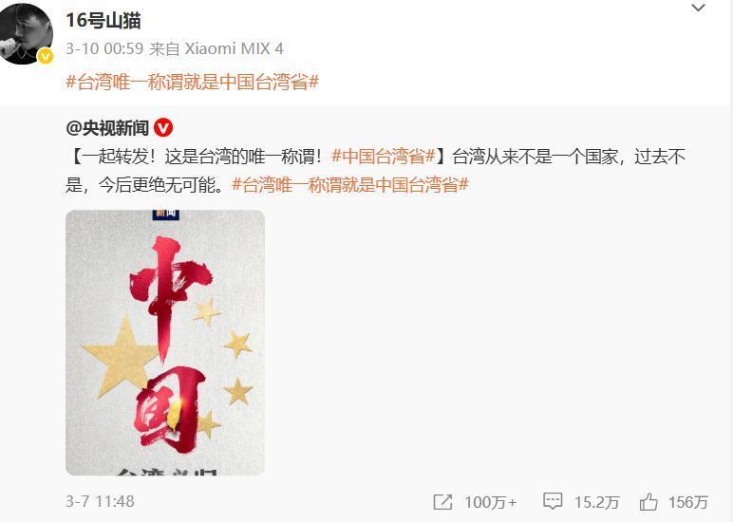Open the 3-10 00:59 post timestamp

[x=104, y=48]
